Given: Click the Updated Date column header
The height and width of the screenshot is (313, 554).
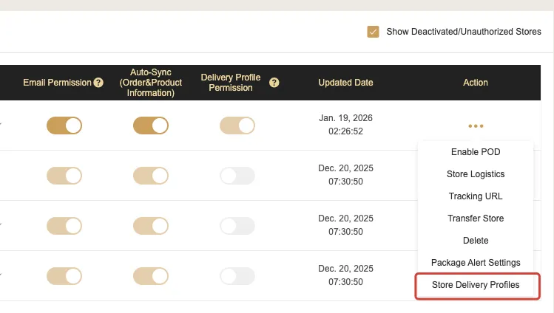Looking at the screenshot, I should (345, 83).
